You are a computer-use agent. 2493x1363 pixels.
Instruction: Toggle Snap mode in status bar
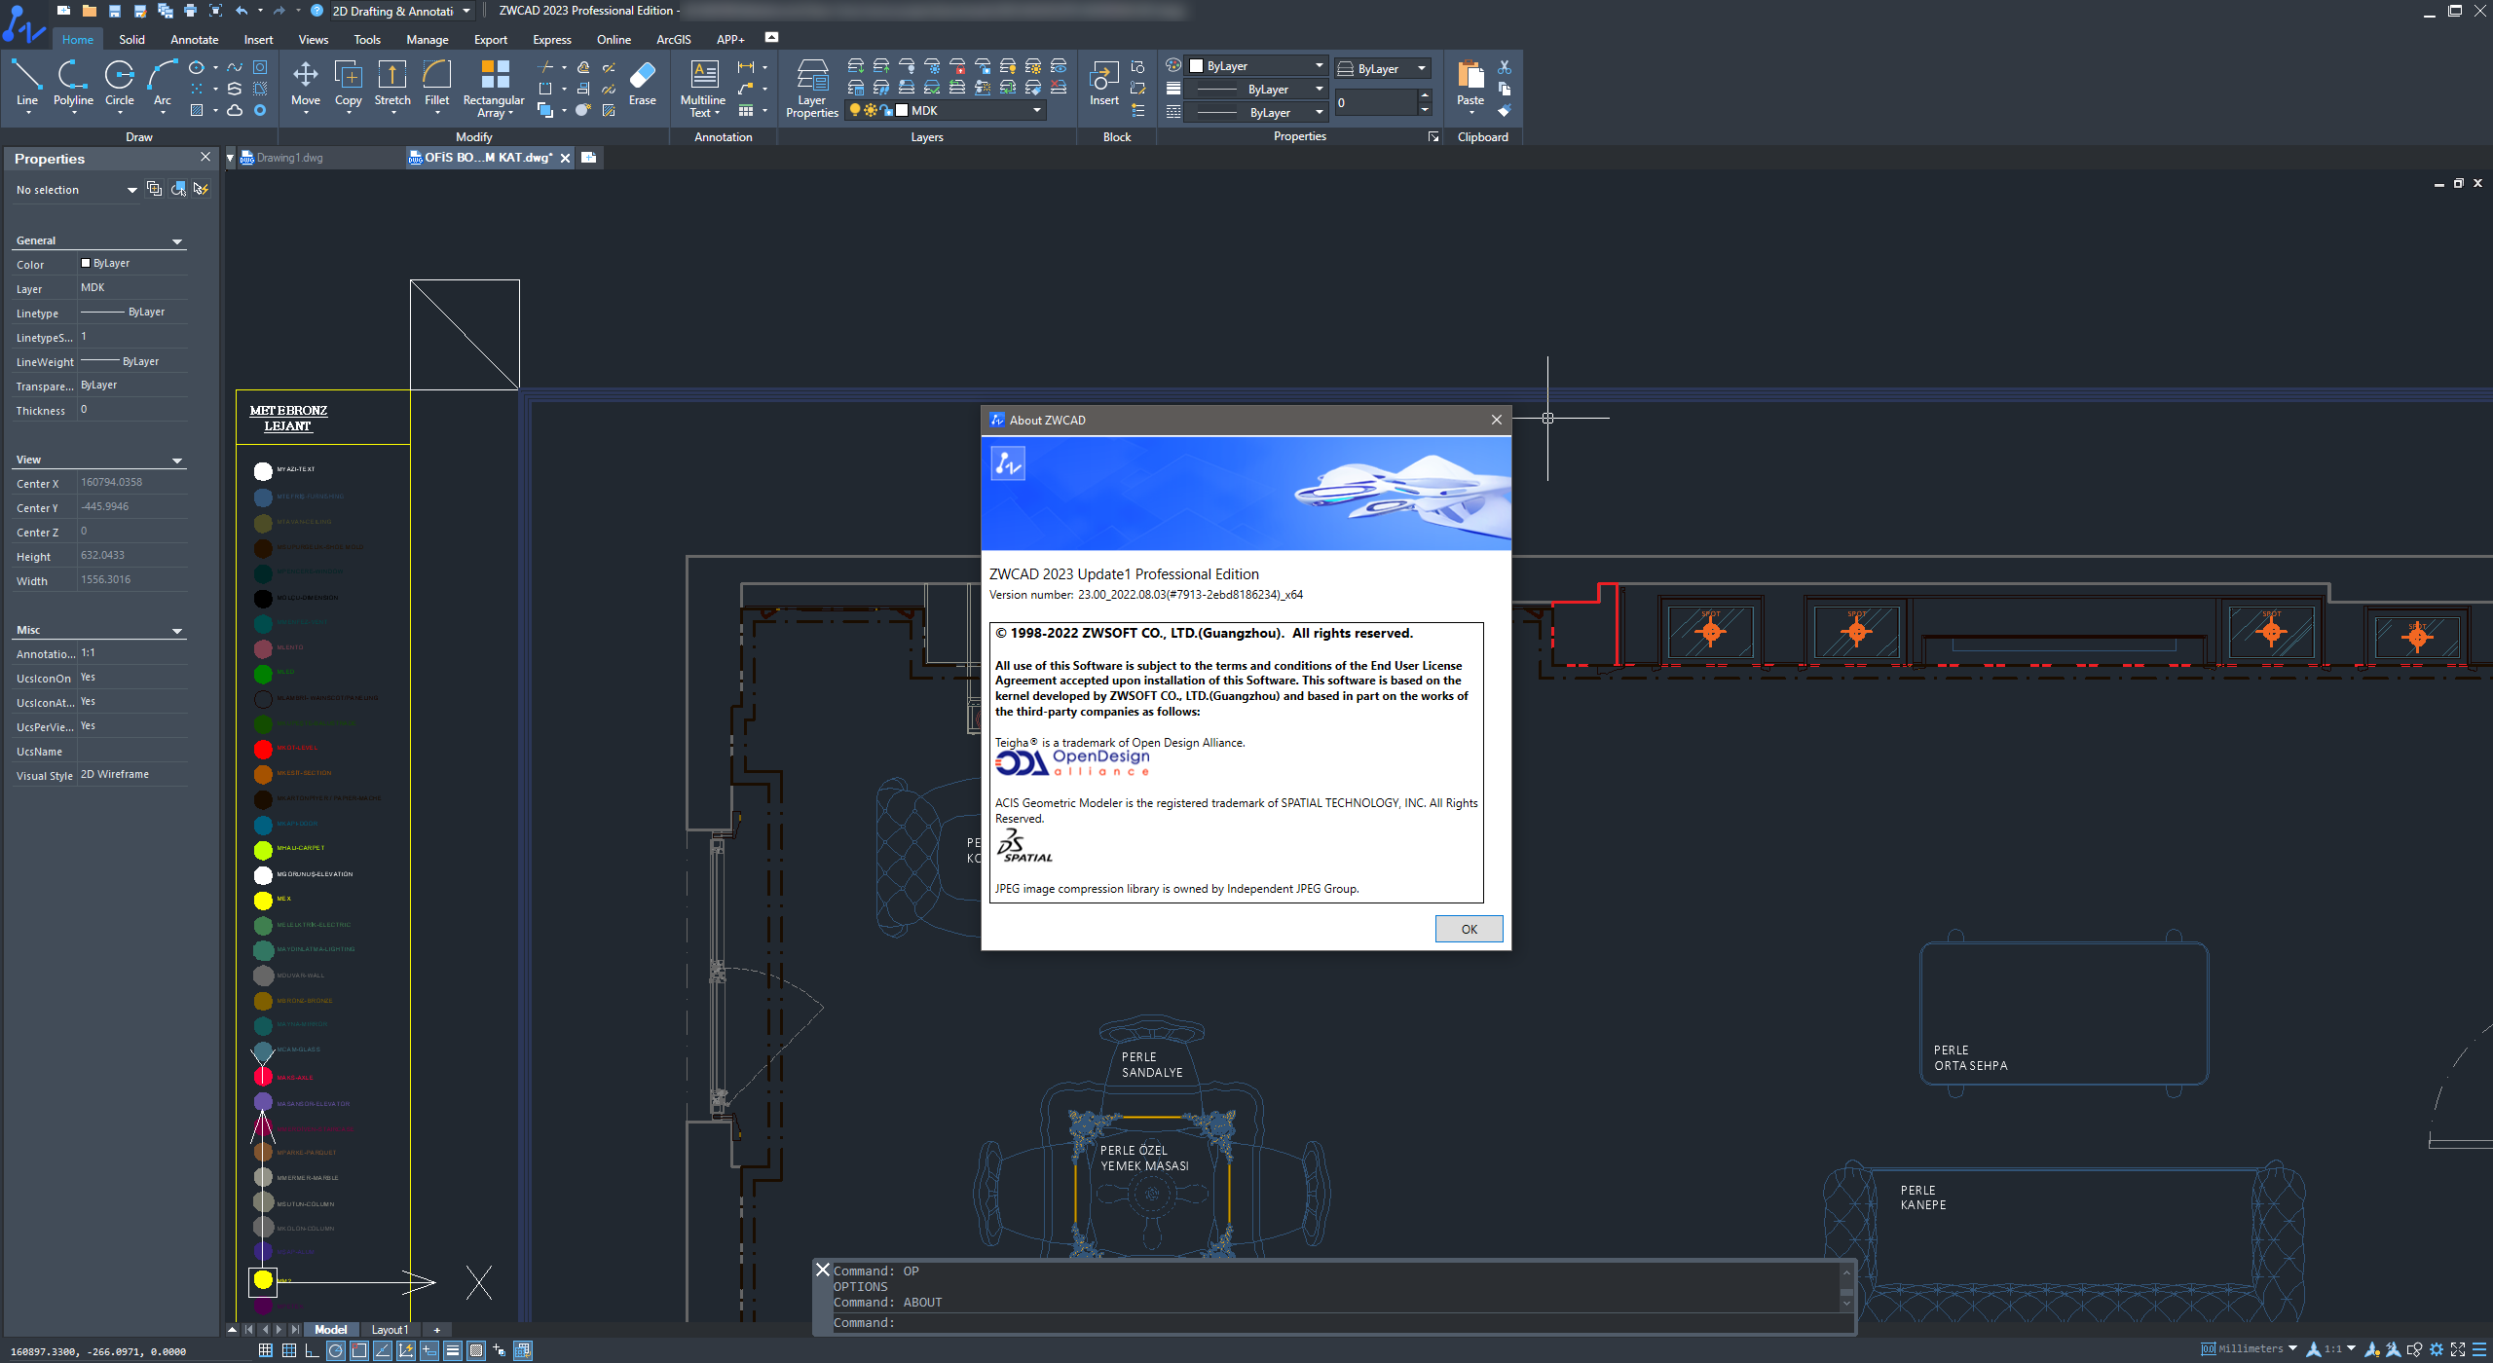(265, 1350)
